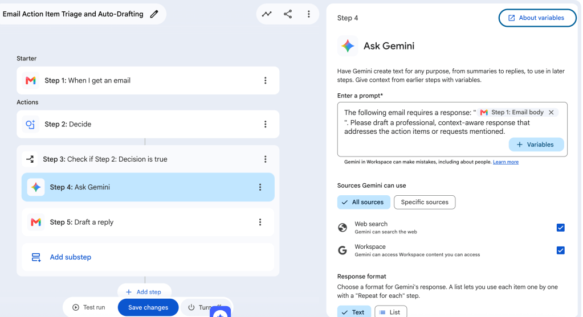The image size is (583, 317).
Task: Click the Add substep icon
Action: coord(36,257)
